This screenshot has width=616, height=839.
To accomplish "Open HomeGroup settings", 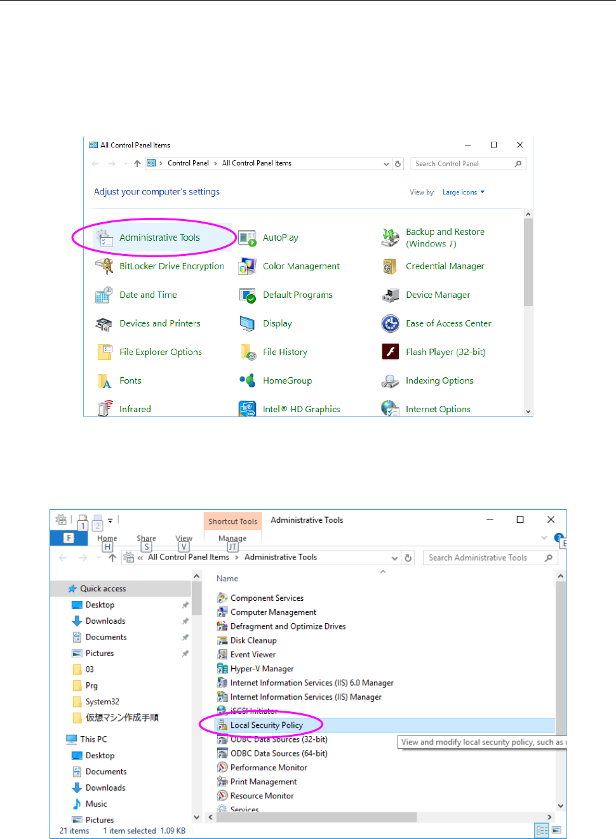I will click(276, 380).
